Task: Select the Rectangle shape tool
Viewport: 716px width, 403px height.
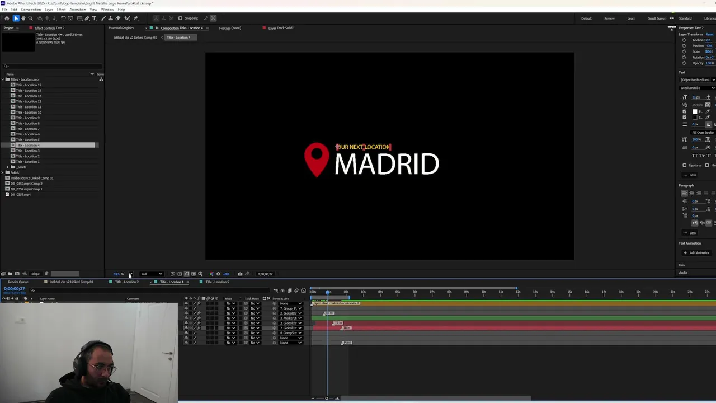Action: (x=79, y=18)
